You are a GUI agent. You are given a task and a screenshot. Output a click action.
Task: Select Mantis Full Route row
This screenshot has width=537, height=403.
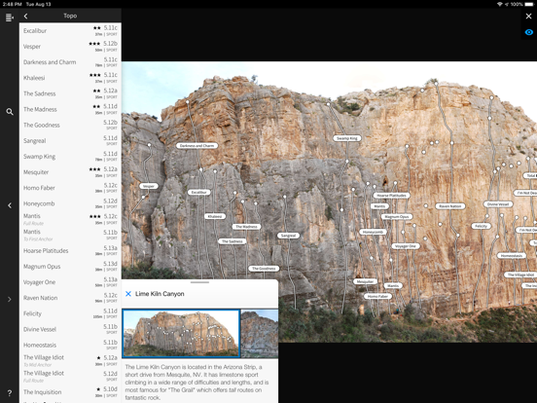coord(70,219)
